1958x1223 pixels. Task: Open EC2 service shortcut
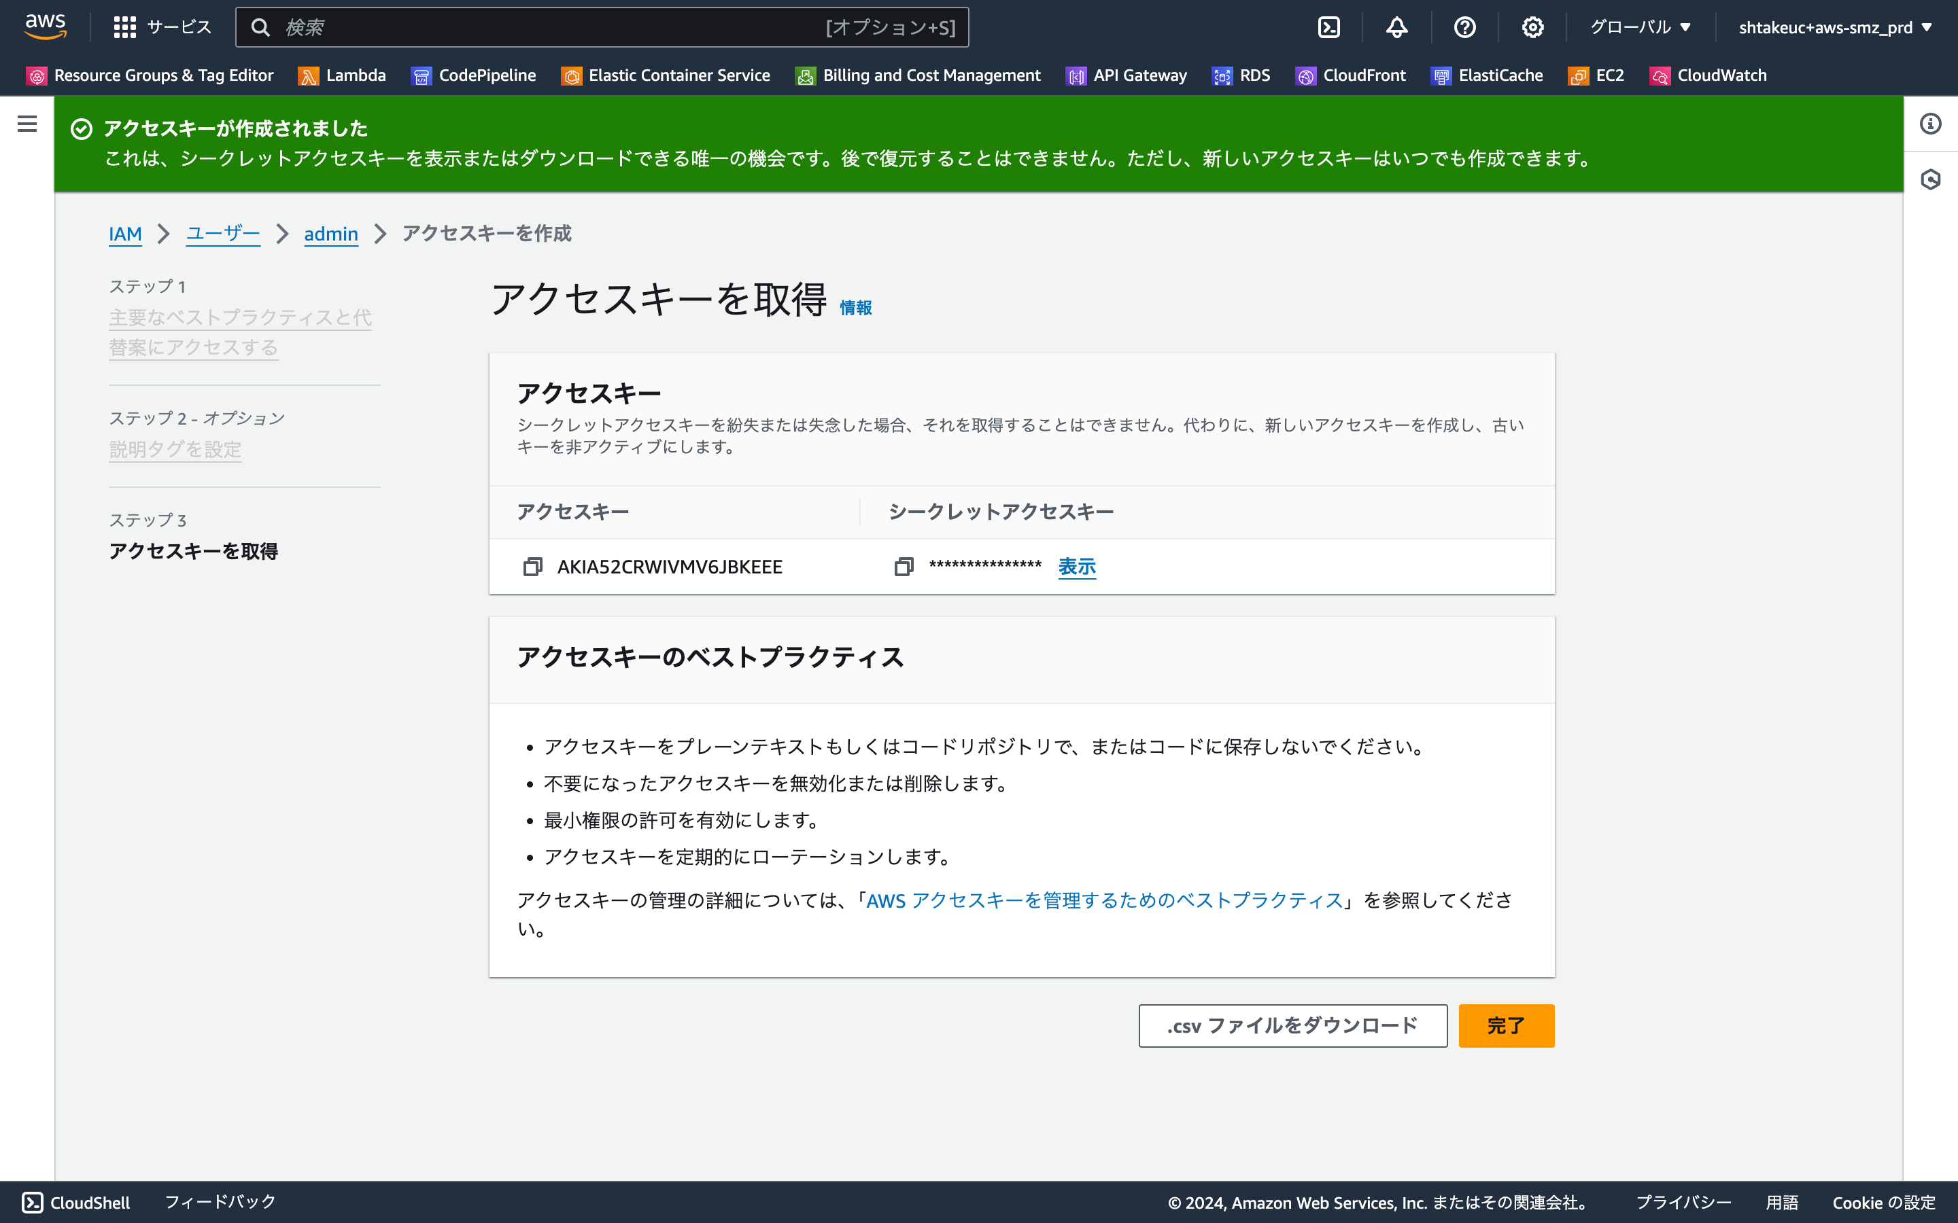click(x=1596, y=75)
